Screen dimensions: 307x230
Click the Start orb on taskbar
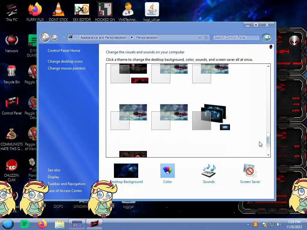click(8, 224)
